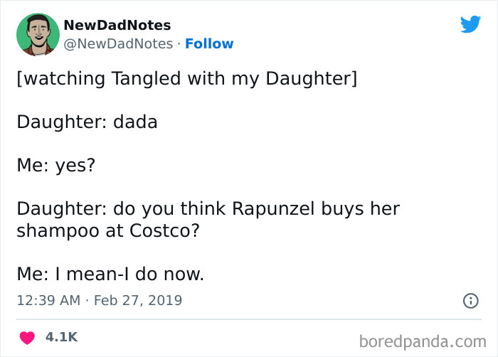Click the @NewDadNotes handle
Image resolution: width=498 pixels, height=357 pixels.
[x=118, y=44]
